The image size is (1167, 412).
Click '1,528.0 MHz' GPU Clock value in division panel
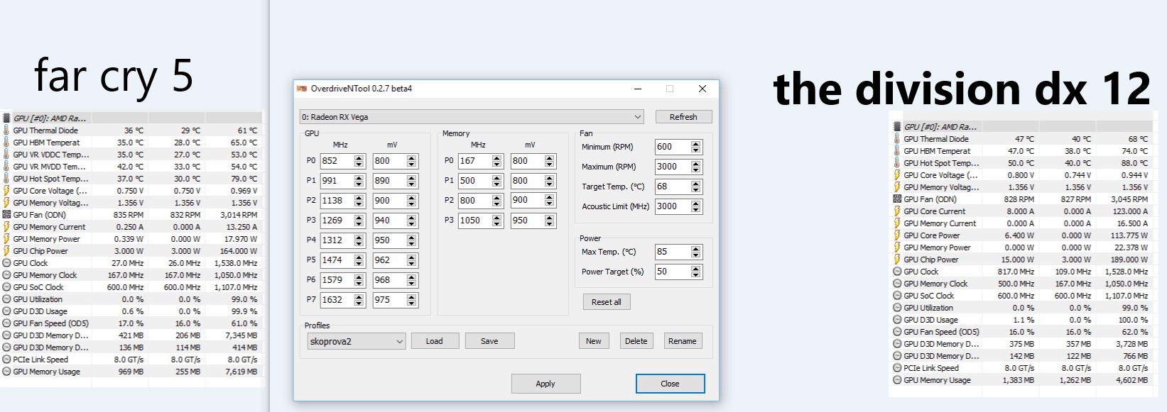(1127, 272)
